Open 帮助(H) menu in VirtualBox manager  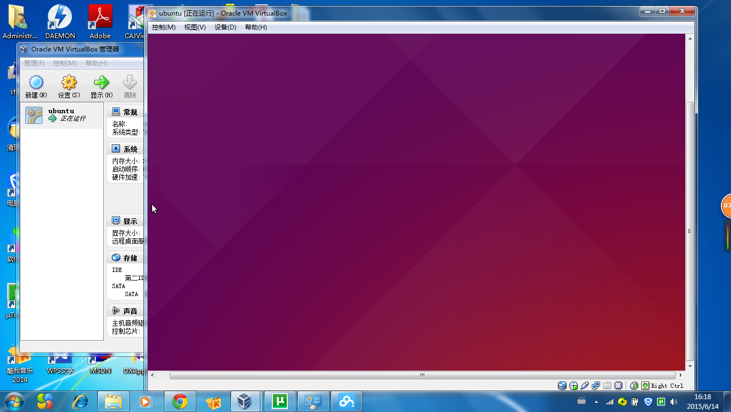tap(96, 63)
